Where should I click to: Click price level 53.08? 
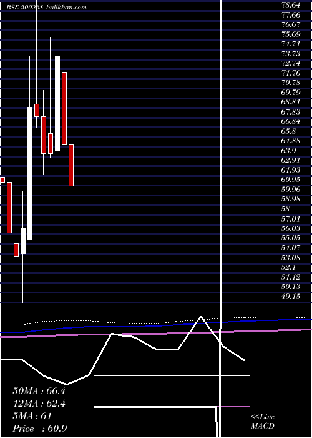point(291,257)
